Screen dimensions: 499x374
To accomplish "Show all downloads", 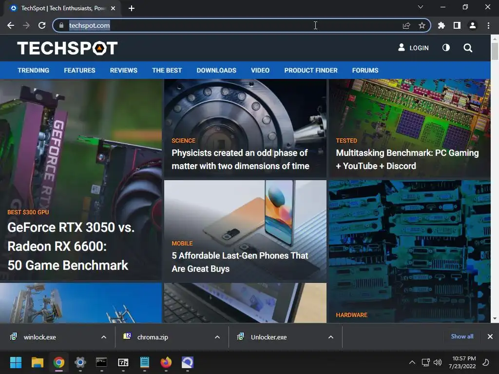I will point(462,337).
